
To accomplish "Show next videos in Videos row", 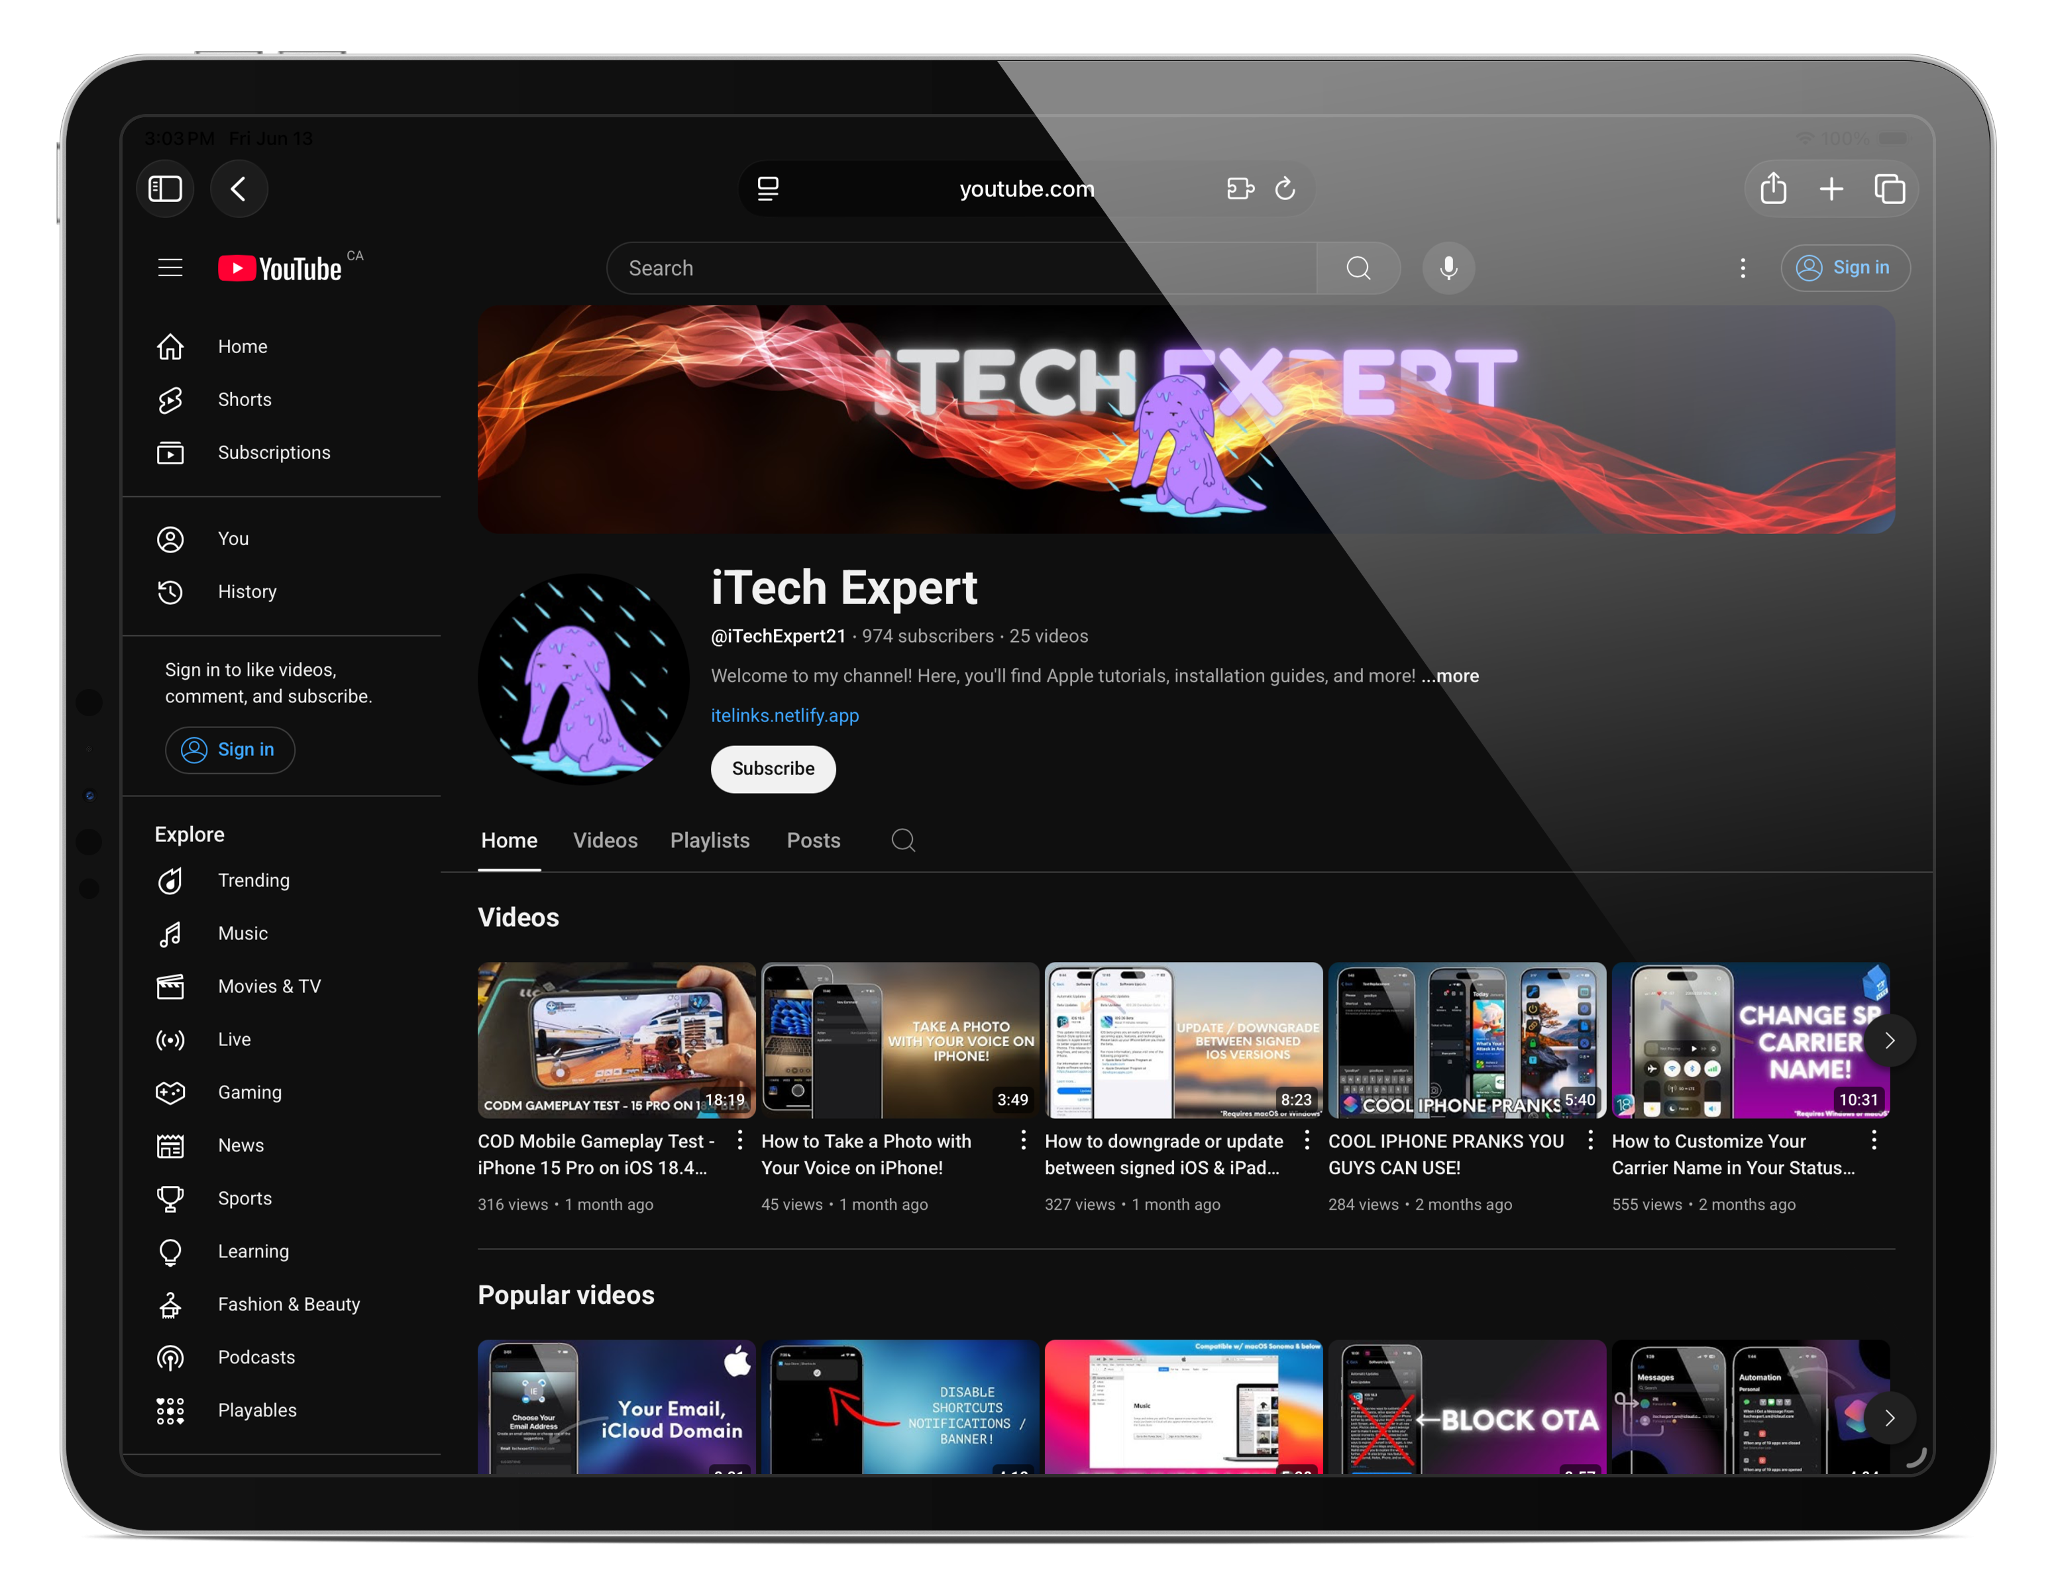I will click(1890, 1040).
